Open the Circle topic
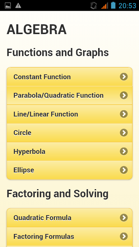139x247 pixels. (69, 133)
